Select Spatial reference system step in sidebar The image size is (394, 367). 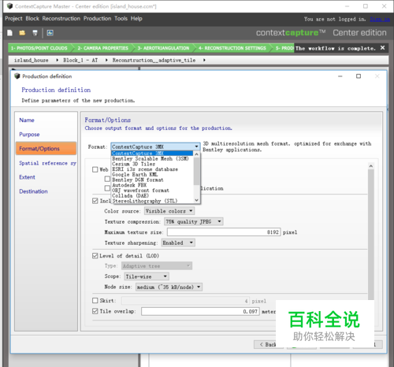tap(47, 163)
